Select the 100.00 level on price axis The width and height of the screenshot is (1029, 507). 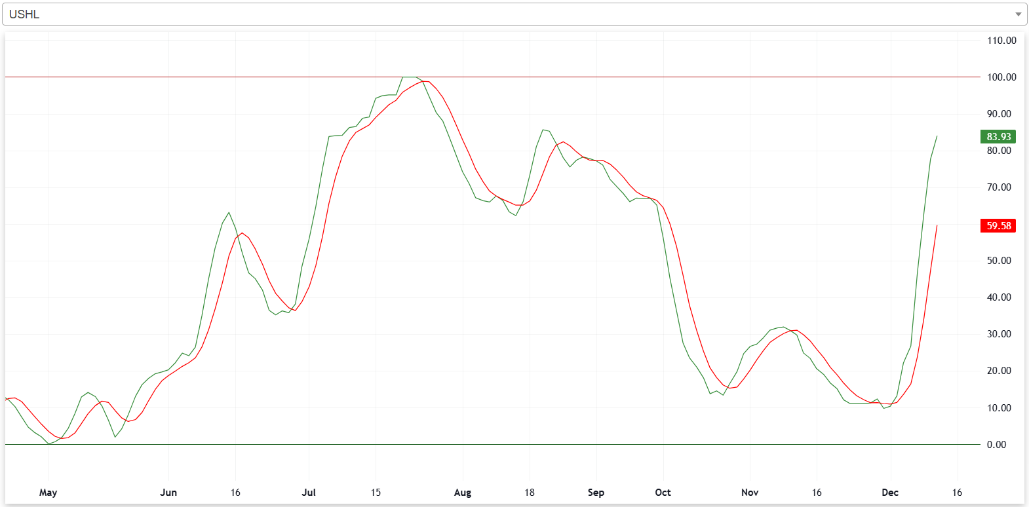(1001, 77)
